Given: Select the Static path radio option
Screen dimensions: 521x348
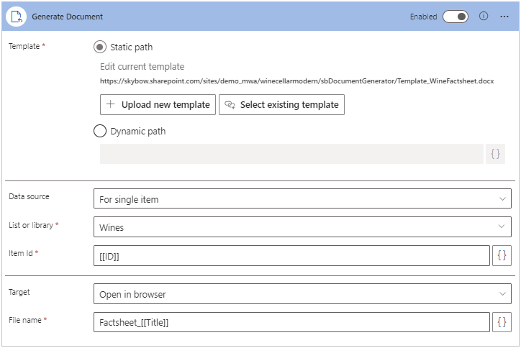Looking at the screenshot, I should pos(100,47).
